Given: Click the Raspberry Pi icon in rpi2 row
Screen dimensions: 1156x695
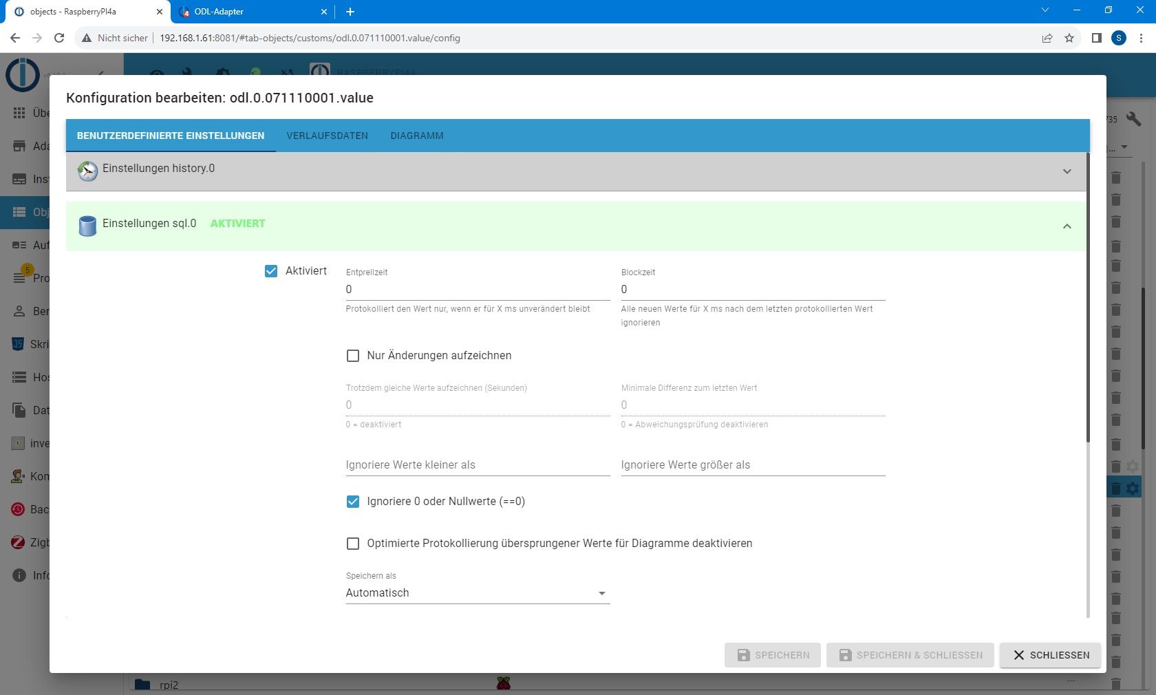Looking at the screenshot, I should tap(504, 684).
